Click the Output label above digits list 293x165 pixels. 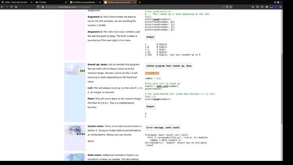tap(150, 37)
